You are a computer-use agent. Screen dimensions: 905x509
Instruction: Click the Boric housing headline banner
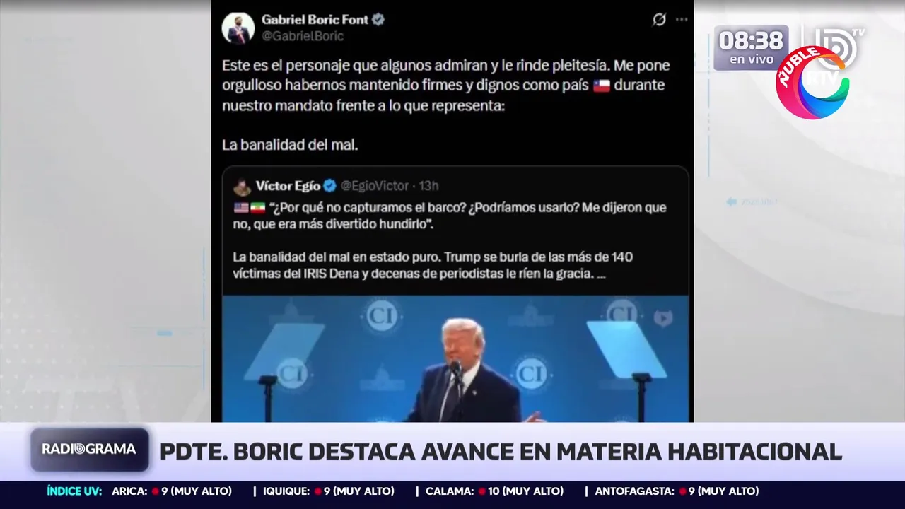pyautogui.click(x=501, y=451)
